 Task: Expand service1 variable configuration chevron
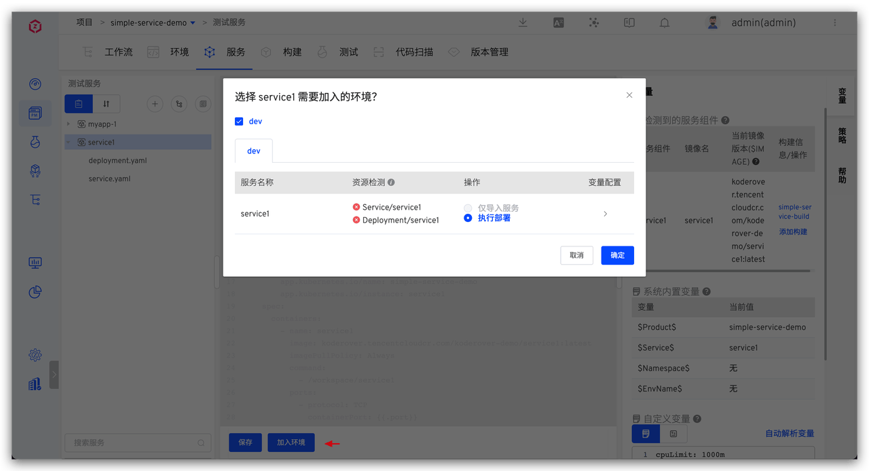click(x=605, y=213)
